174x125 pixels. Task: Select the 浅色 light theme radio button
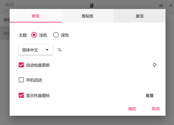pyautogui.click(x=34, y=35)
